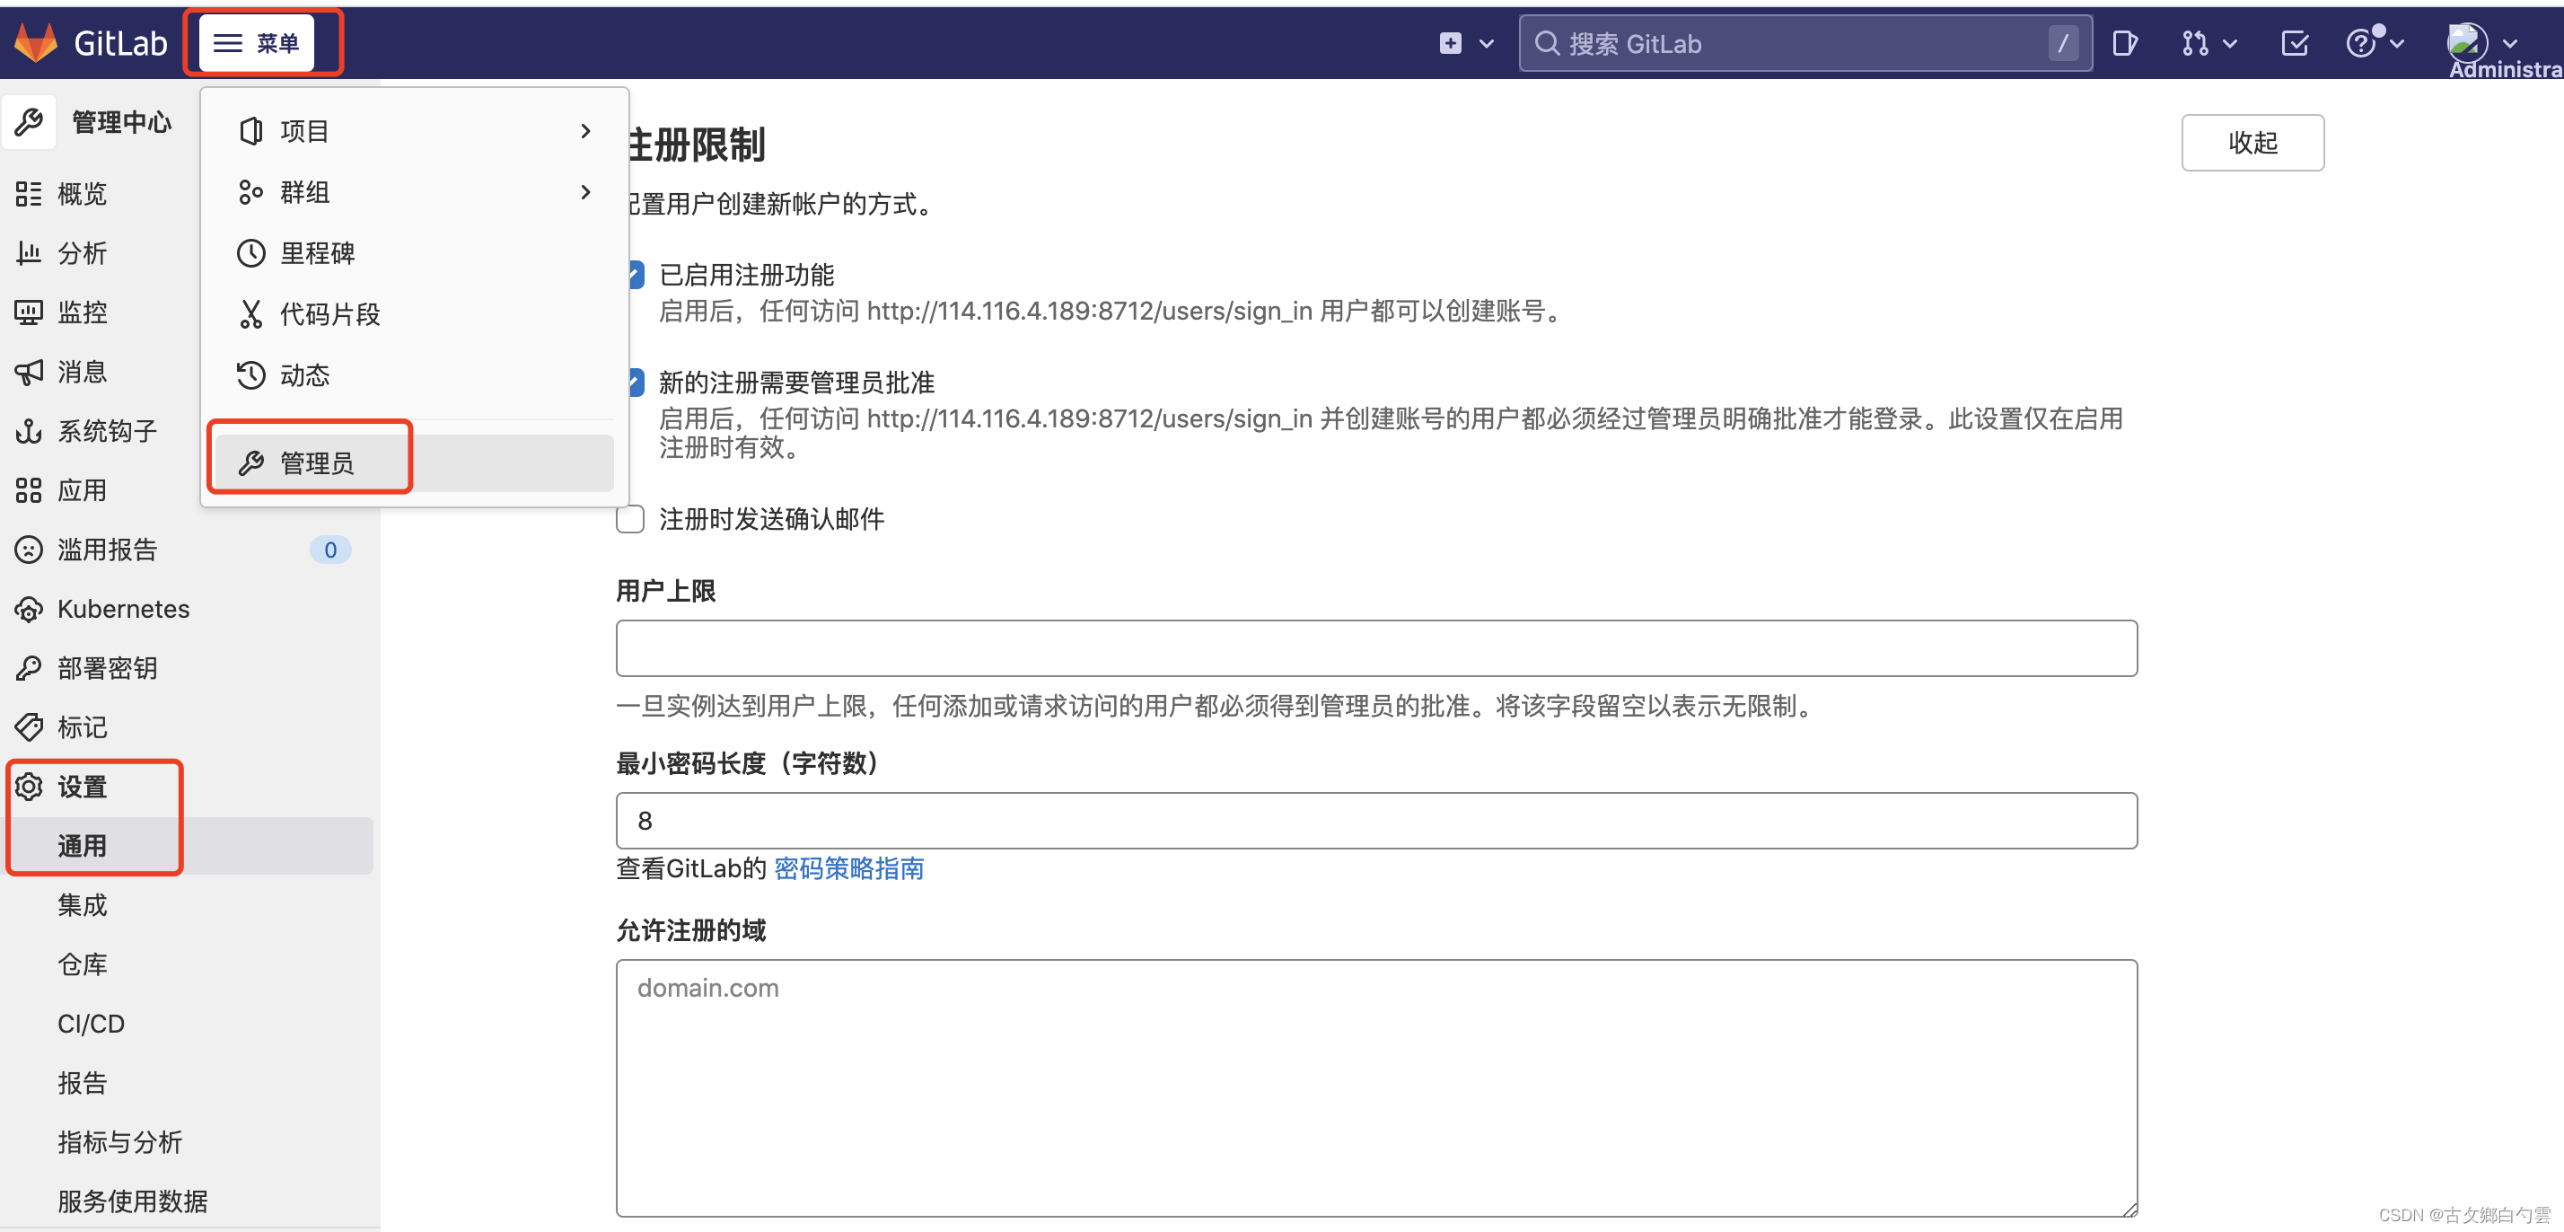Click the 收起 collapse button

(2252, 143)
